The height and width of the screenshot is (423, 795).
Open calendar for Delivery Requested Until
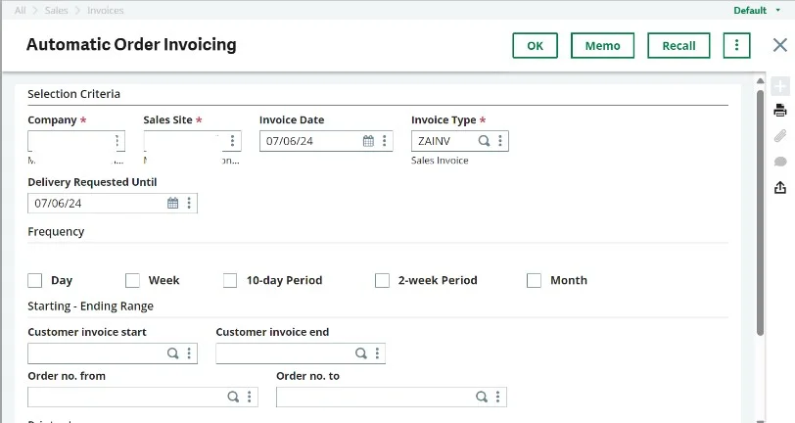point(173,204)
